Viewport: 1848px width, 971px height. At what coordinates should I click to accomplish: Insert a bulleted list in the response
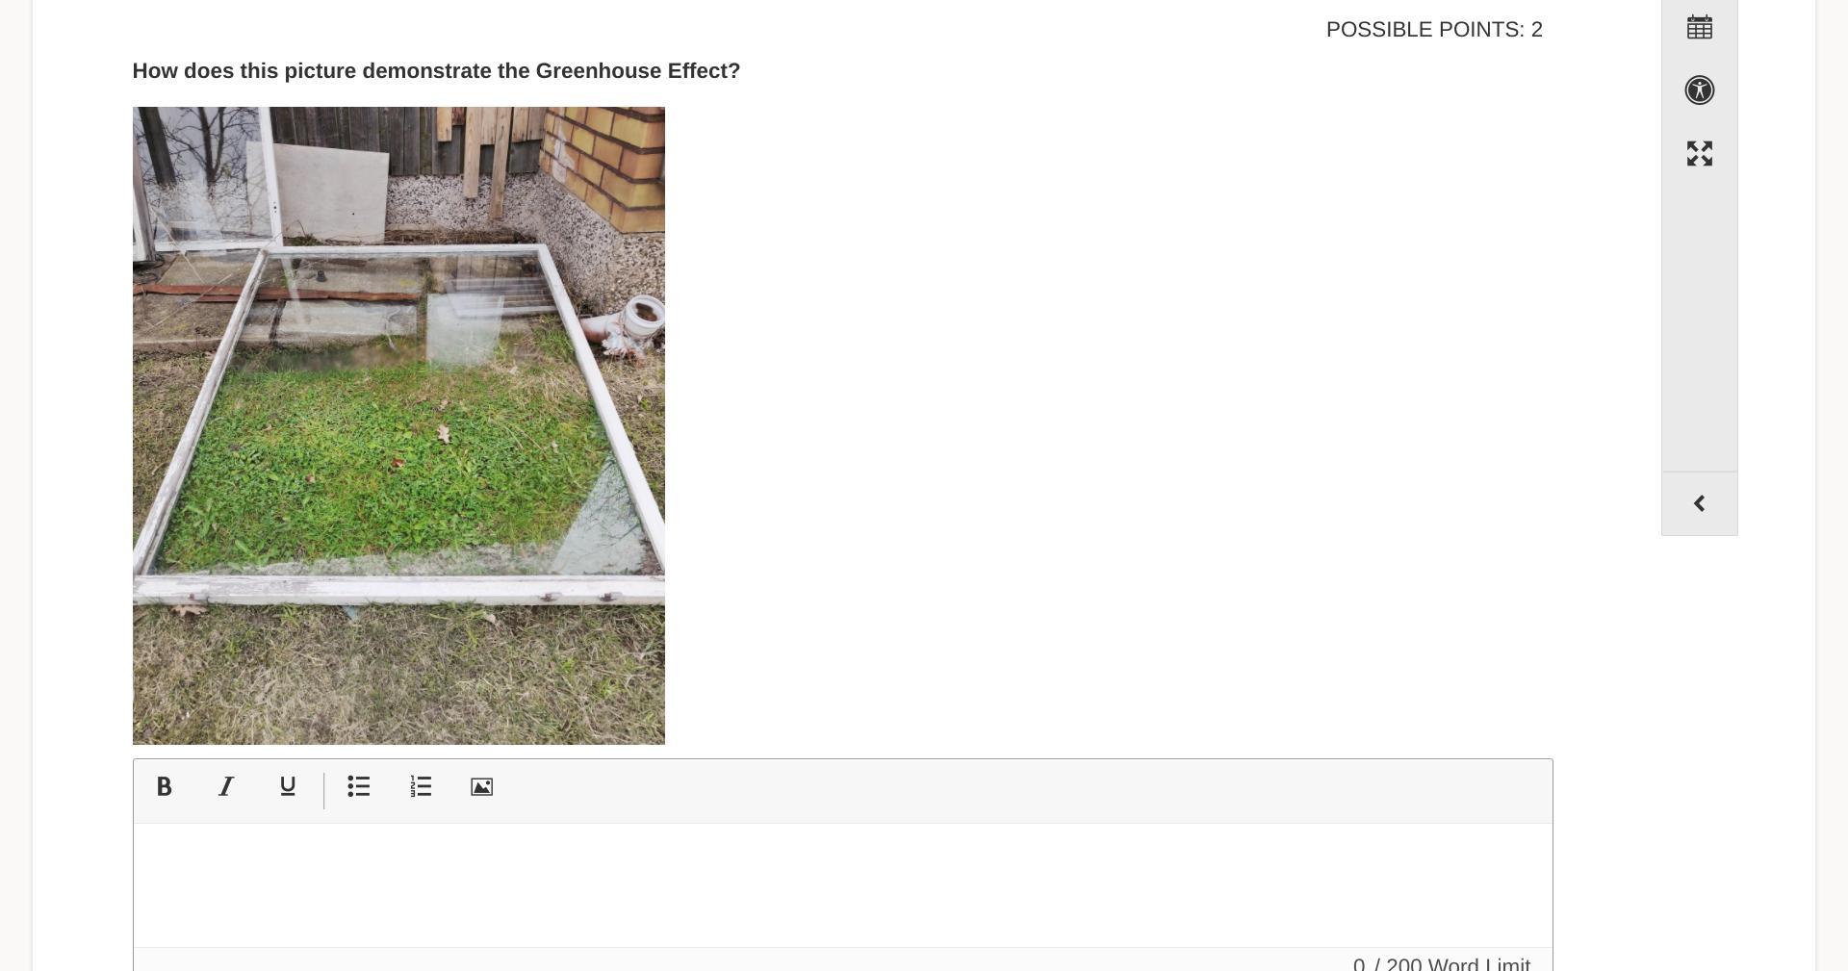coord(359,787)
